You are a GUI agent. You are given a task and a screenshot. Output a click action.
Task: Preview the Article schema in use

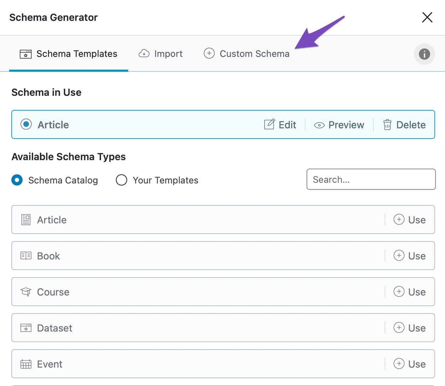339,125
